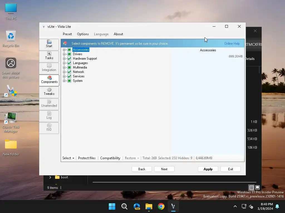
Task: Uncheck the Services checkbox
Action: 69,76
